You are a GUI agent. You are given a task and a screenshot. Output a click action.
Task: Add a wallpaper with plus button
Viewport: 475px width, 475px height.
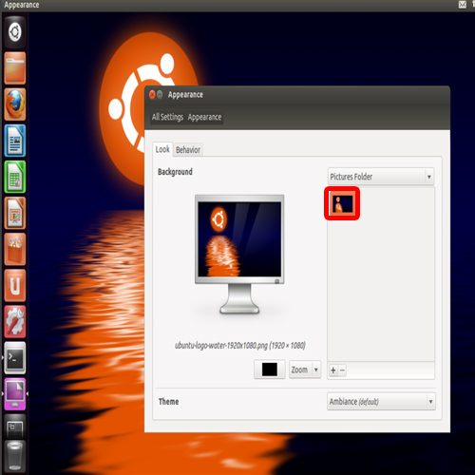333,370
